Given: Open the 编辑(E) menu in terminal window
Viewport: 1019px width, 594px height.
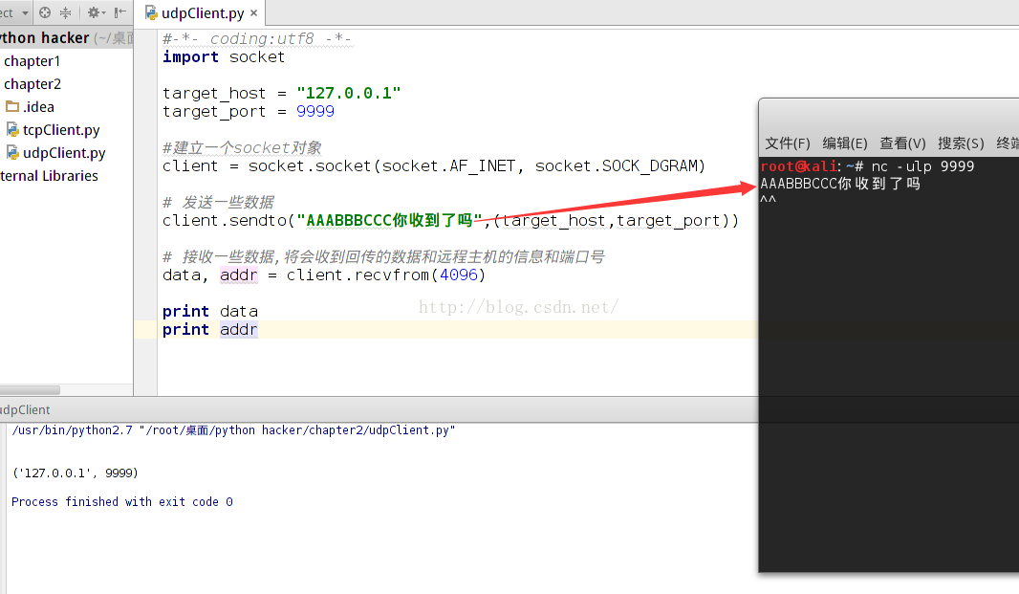Looking at the screenshot, I should [844, 143].
